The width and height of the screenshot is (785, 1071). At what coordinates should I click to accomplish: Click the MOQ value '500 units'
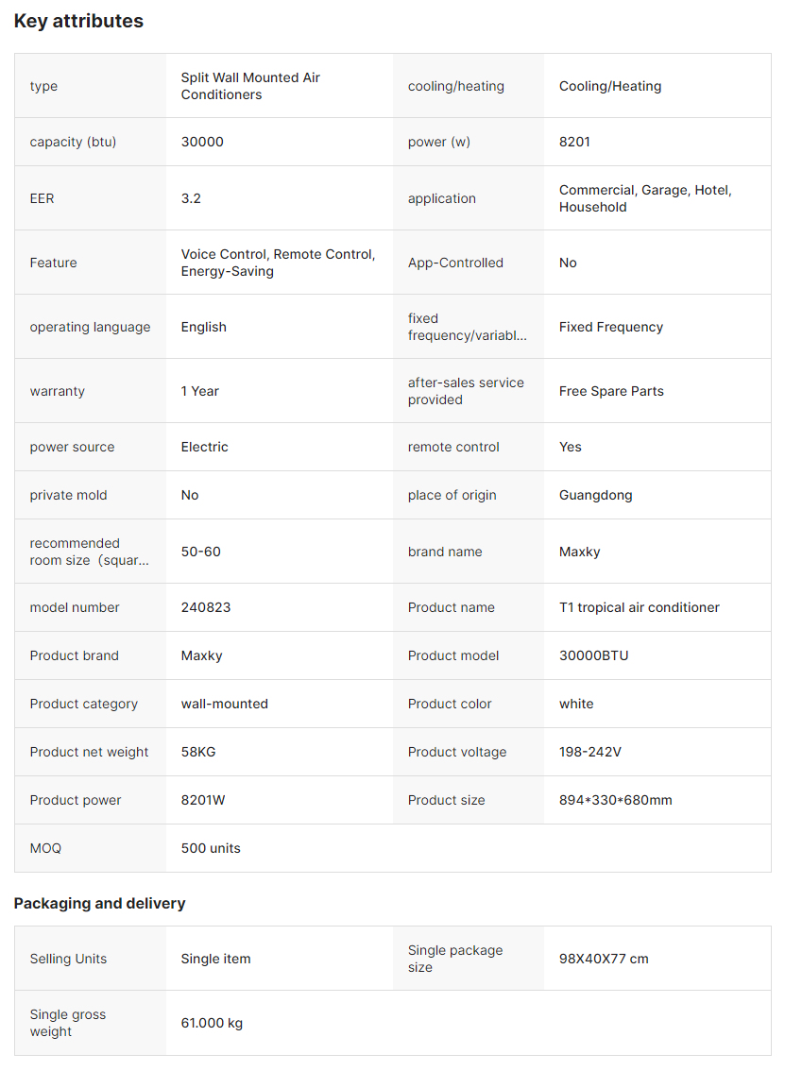[x=211, y=848]
